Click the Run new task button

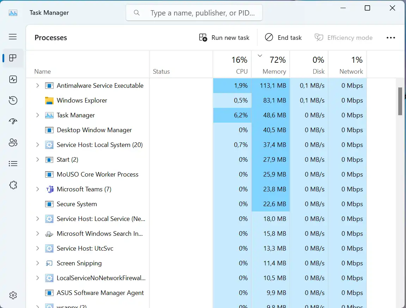(224, 38)
